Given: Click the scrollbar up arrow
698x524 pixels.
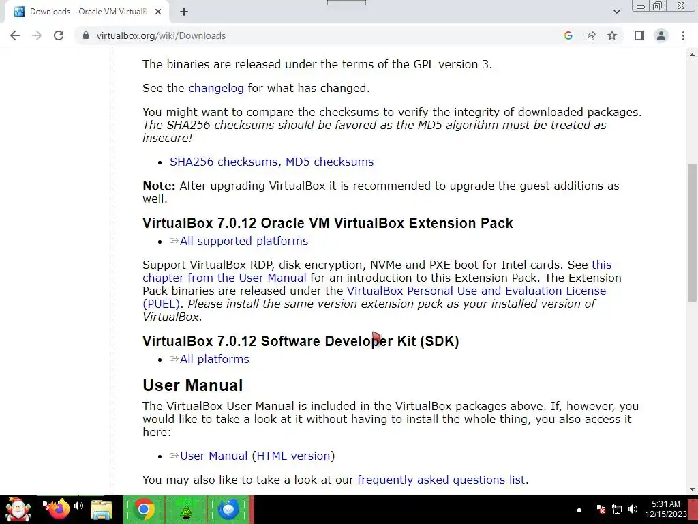Looking at the screenshot, I should coord(693,55).
